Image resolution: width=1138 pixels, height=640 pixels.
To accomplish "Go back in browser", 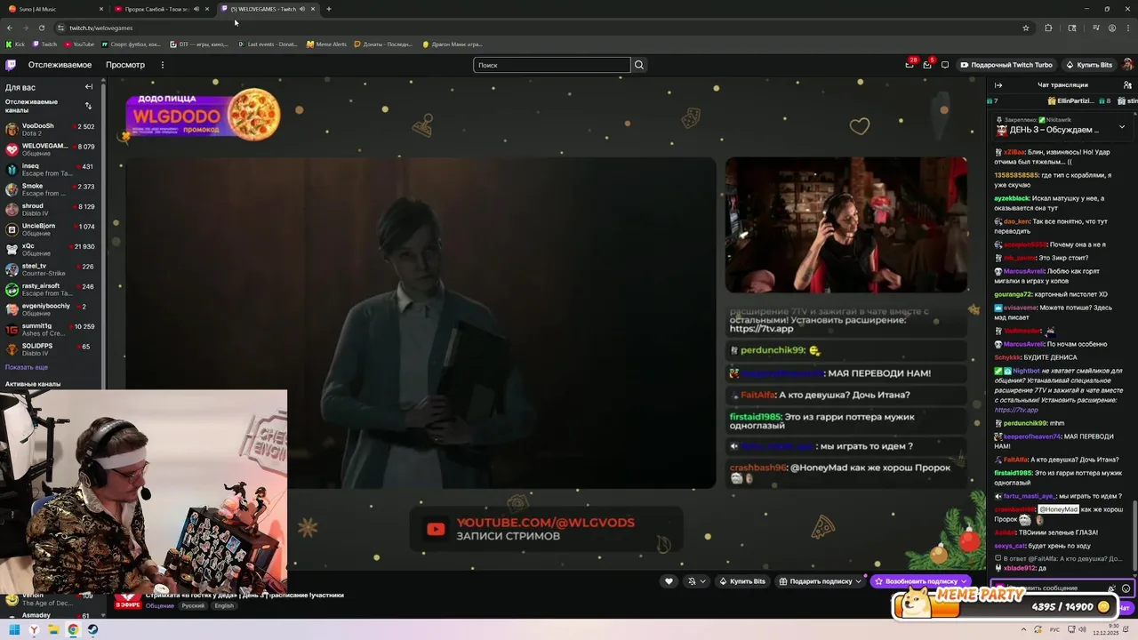I will (x=10, y=28).
